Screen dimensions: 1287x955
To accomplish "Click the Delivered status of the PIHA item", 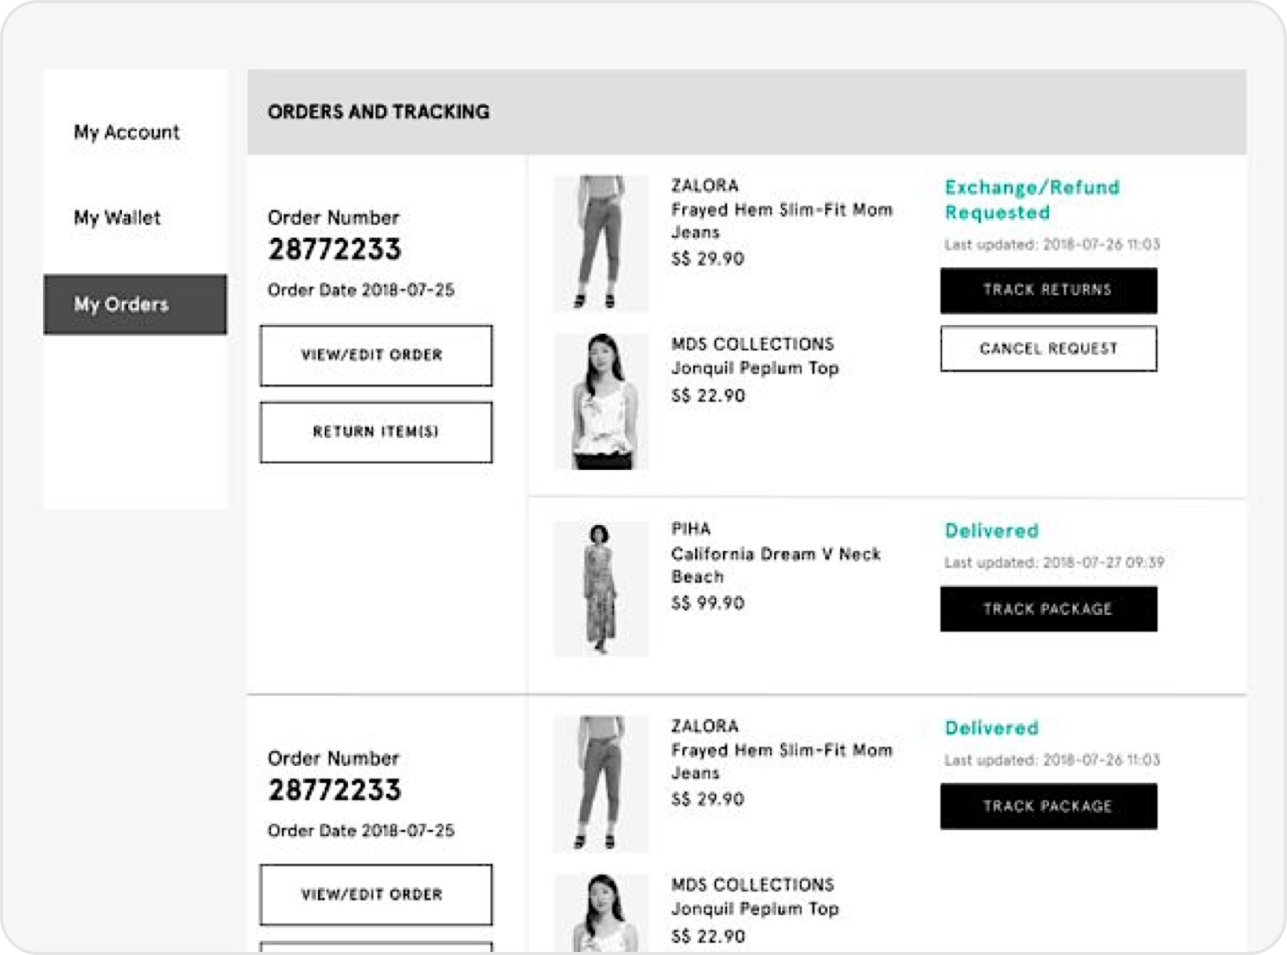I will tap(991, 531).
